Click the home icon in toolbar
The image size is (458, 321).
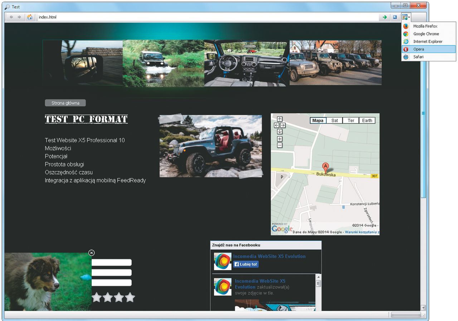click(30, 17)
